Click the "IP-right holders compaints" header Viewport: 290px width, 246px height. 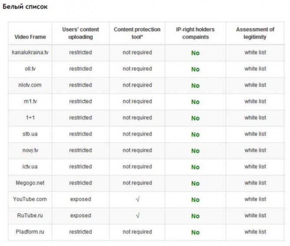195,33
